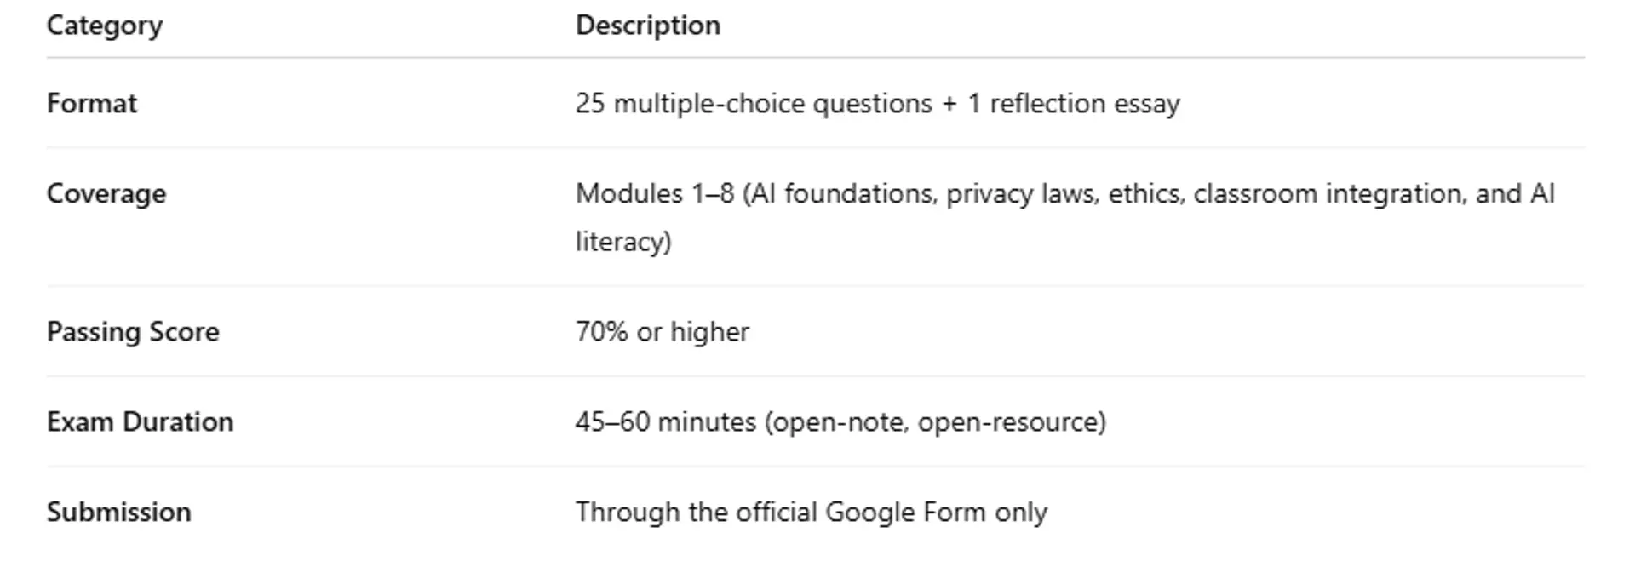Viewport: 1635px width, 567px height.
Task: Click the Description column header
Action: click(x=647, y=26)
